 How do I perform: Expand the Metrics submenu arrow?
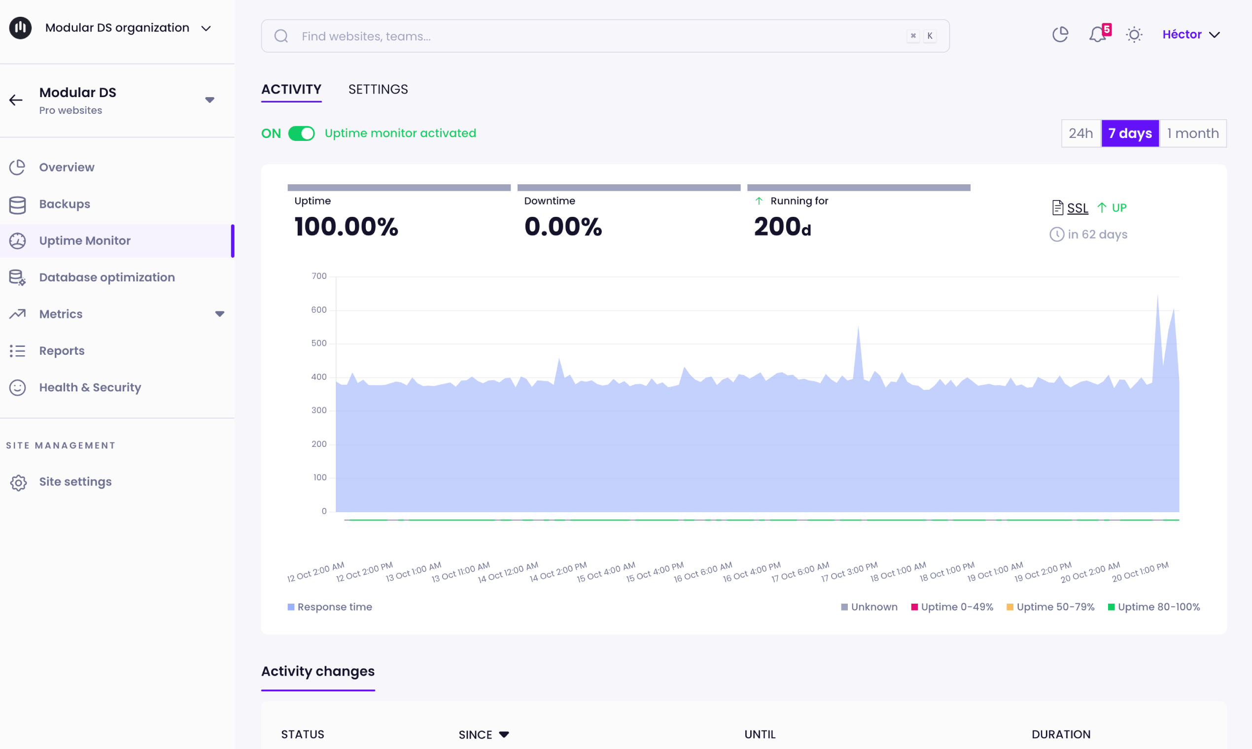click(220, 314)
